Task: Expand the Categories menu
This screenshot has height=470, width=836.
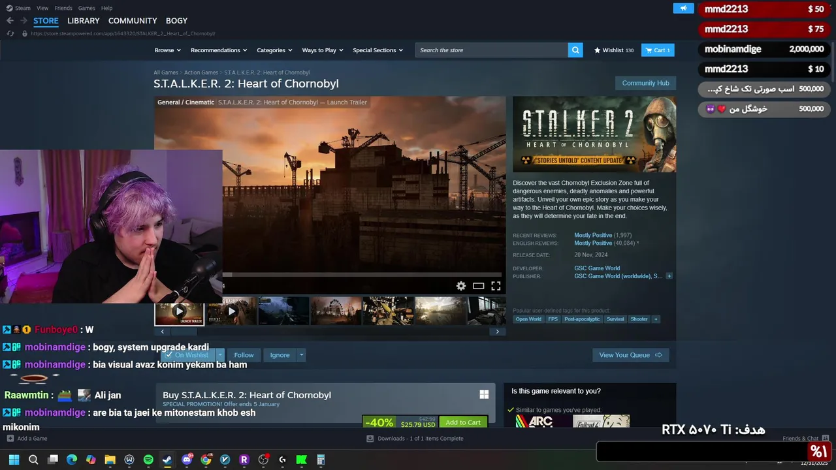Action: (x=274, y=50)
